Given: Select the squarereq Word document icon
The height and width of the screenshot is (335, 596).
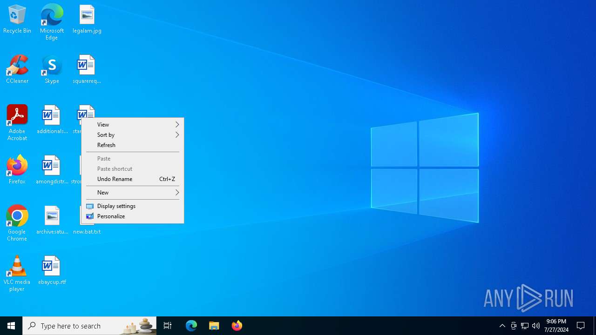Looking at the screenshot, I should (87, 70).
